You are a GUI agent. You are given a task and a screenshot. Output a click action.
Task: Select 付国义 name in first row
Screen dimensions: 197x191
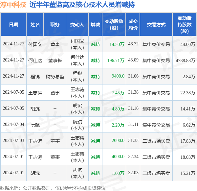[35, 44]
